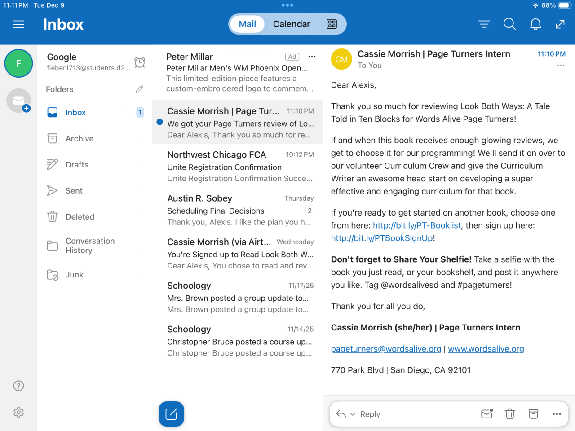Switch to the Calendar tab

292,24
